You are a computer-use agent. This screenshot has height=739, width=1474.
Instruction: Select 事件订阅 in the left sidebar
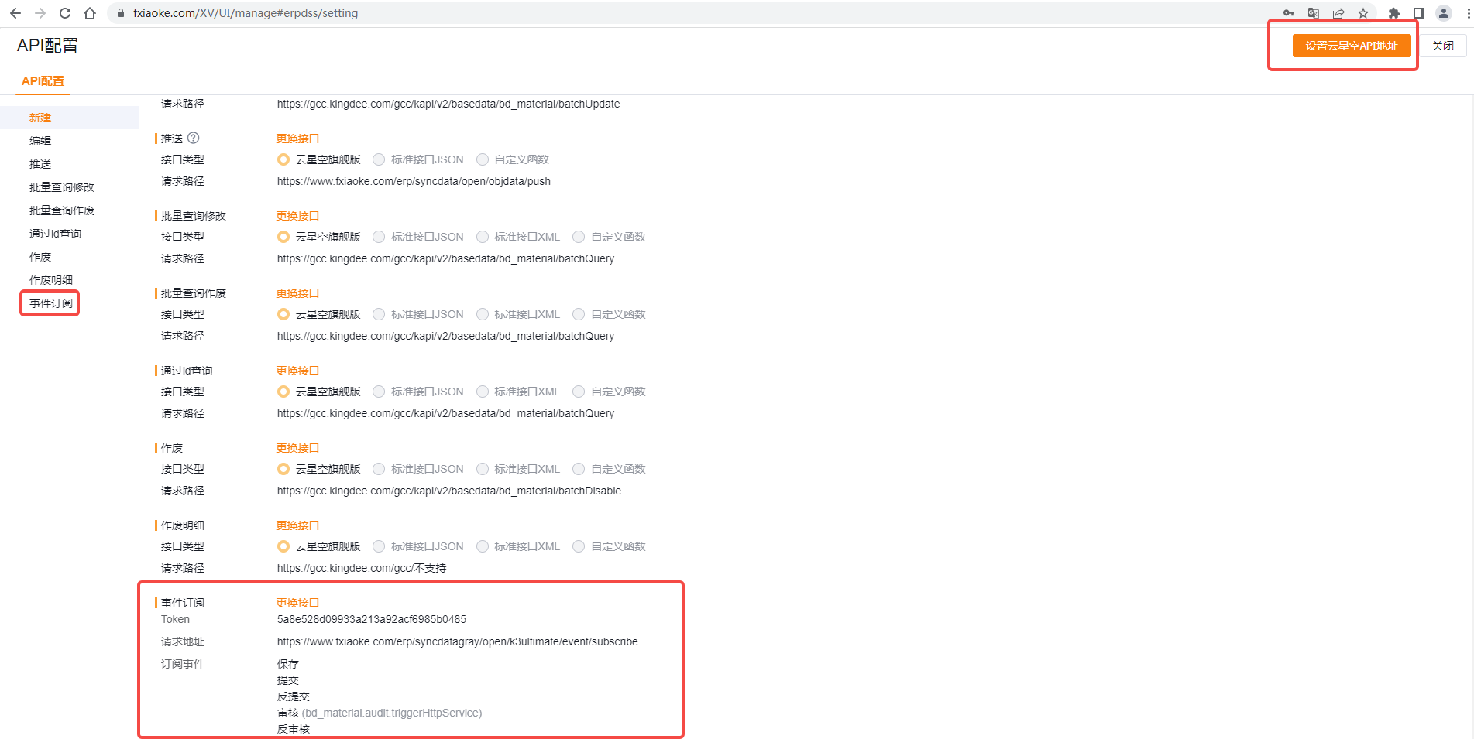click(51, 303)
